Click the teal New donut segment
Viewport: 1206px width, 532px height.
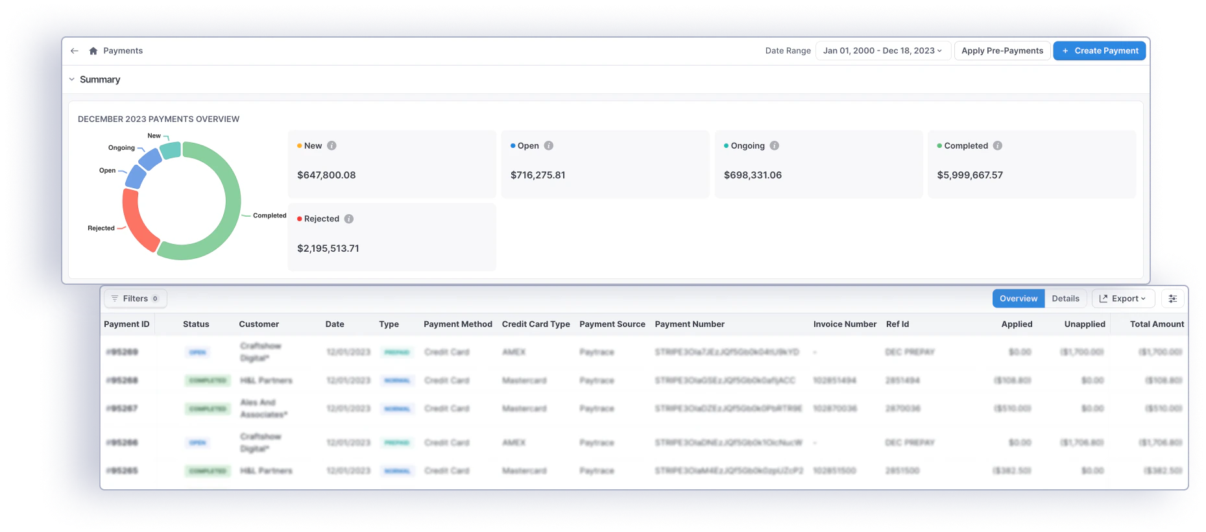pos(171,151)
